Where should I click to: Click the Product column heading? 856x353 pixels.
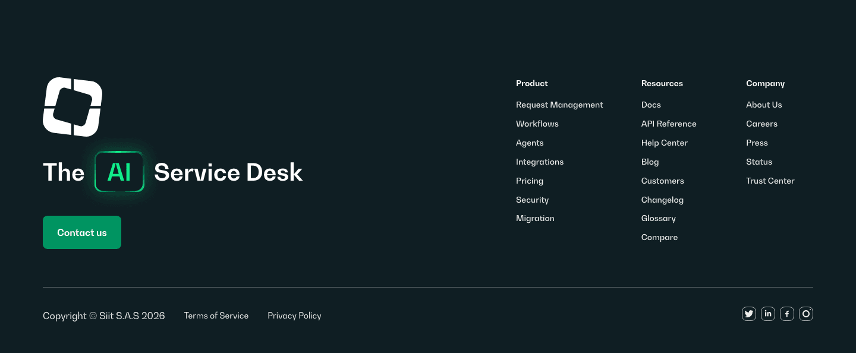pos(532,83)
